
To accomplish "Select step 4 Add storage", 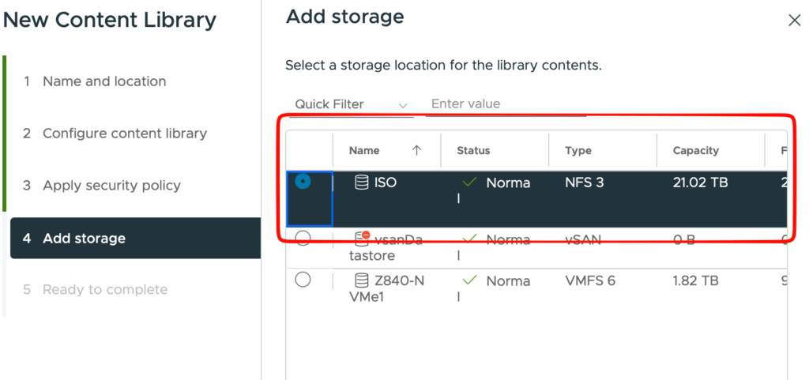I will [84, 239].
